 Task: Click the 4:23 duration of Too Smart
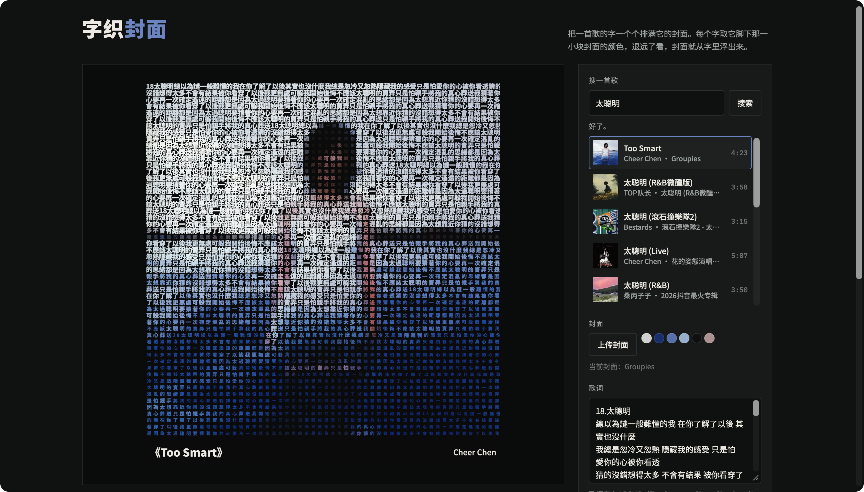[739, 153]
